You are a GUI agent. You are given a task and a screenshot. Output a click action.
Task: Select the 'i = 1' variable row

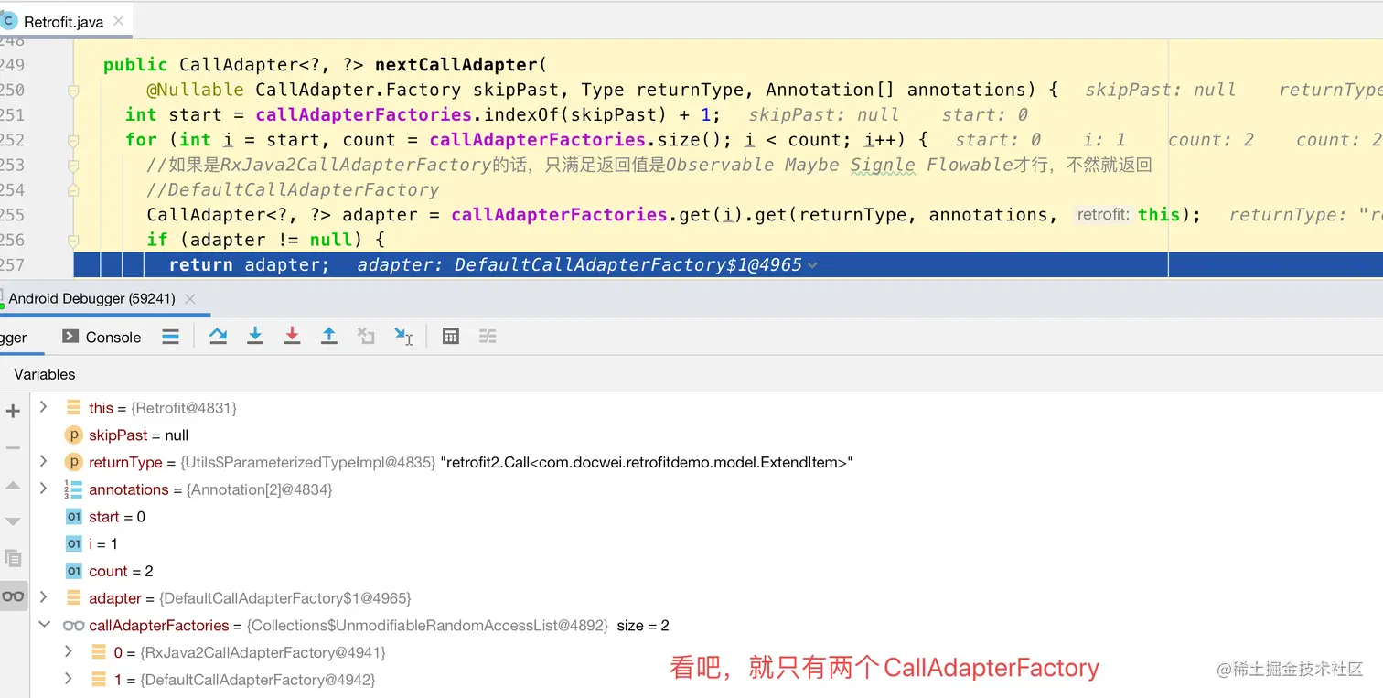point(706,543)
